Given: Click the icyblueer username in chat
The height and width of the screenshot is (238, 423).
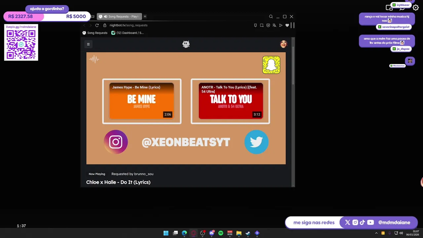Looking at the screenshot, I should [x=403, y=5].
